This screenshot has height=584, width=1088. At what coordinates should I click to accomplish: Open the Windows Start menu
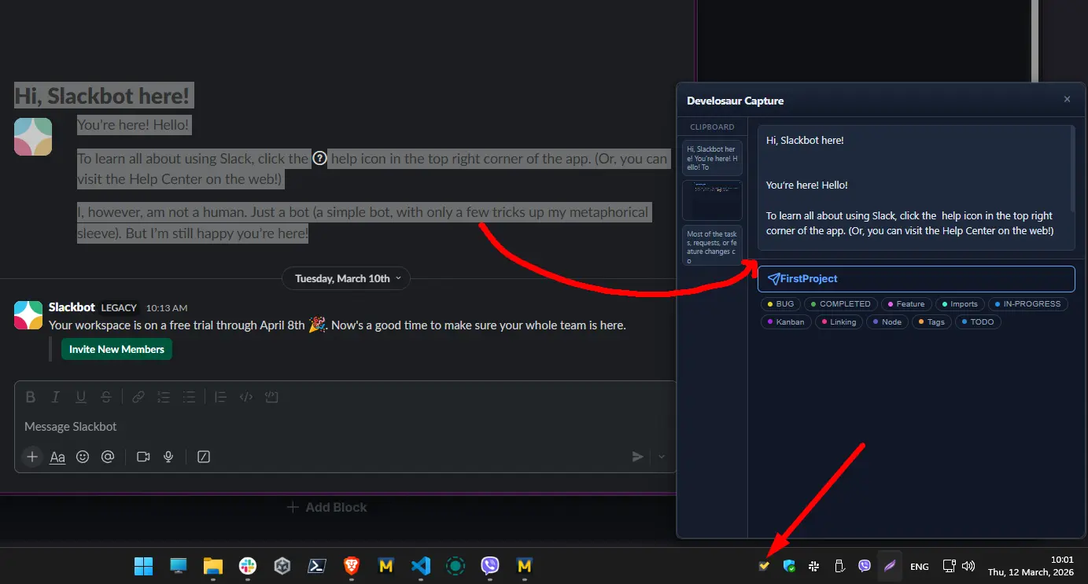click(x=144, y=566)
